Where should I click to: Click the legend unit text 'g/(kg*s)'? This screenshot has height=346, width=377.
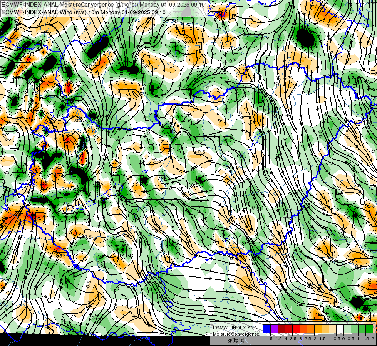click(x=236, y=341)
